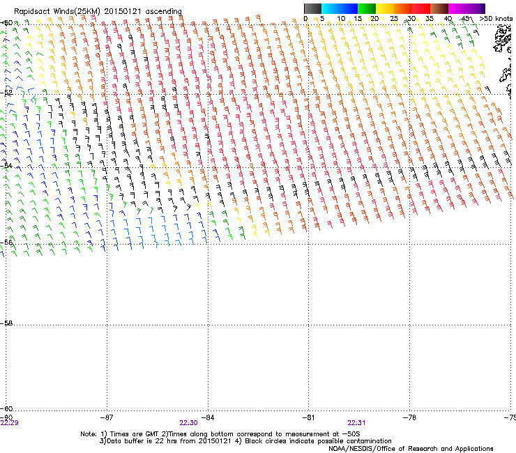Click the '-58' latitude axis label

point(6,323)
